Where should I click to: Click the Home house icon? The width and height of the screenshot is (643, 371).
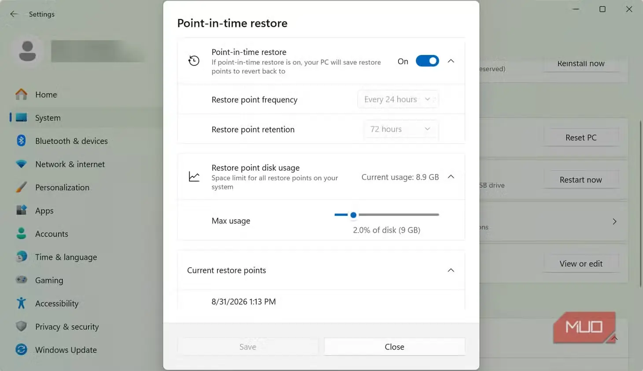pyautogui.click(x=21, y=94)
